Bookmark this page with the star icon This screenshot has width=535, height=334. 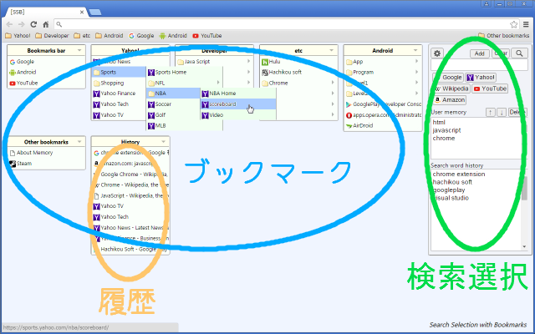[x=513, y=24]
